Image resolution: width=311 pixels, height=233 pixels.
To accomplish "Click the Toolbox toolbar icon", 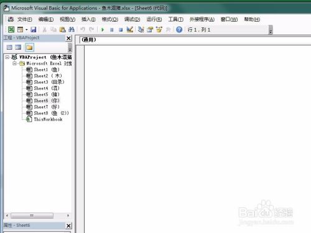I will click(x=168, y=30).
